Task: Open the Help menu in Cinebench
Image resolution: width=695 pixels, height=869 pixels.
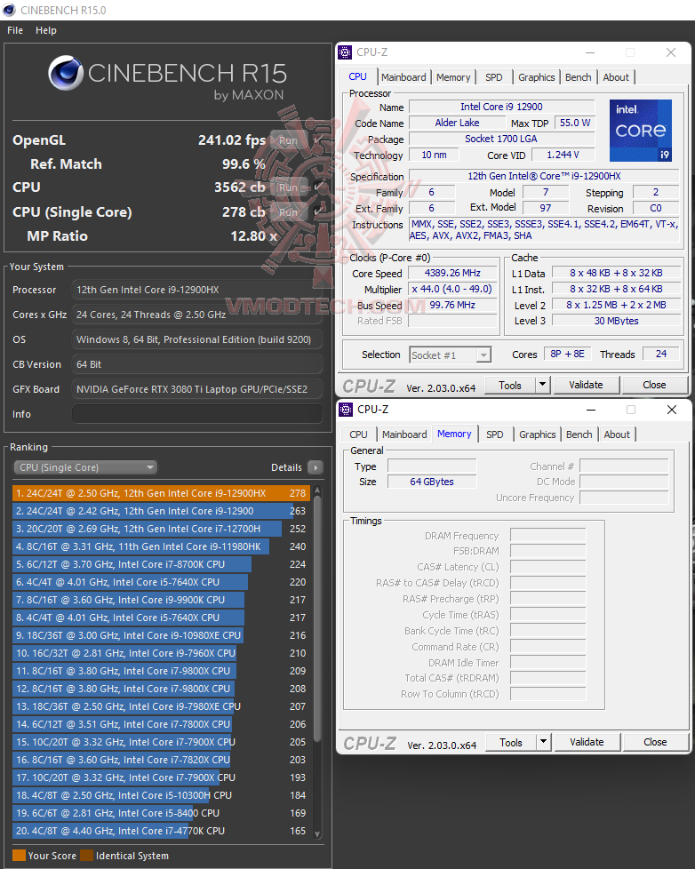Action: (x=46, y=30)
